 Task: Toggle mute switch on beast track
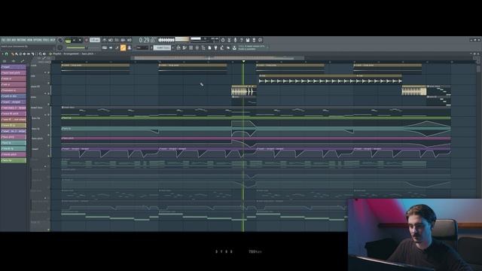(x=48, y=156)
